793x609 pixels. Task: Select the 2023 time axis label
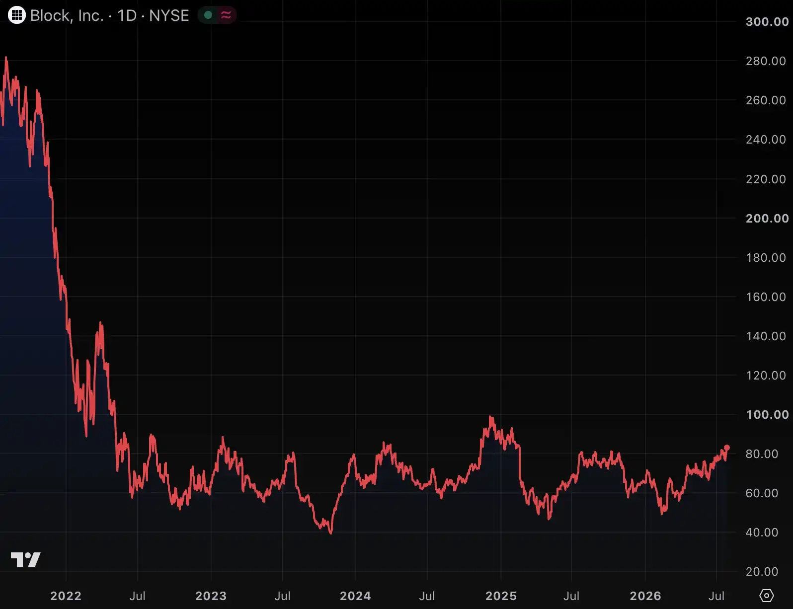pyautogui.click(x=211, y=596)
